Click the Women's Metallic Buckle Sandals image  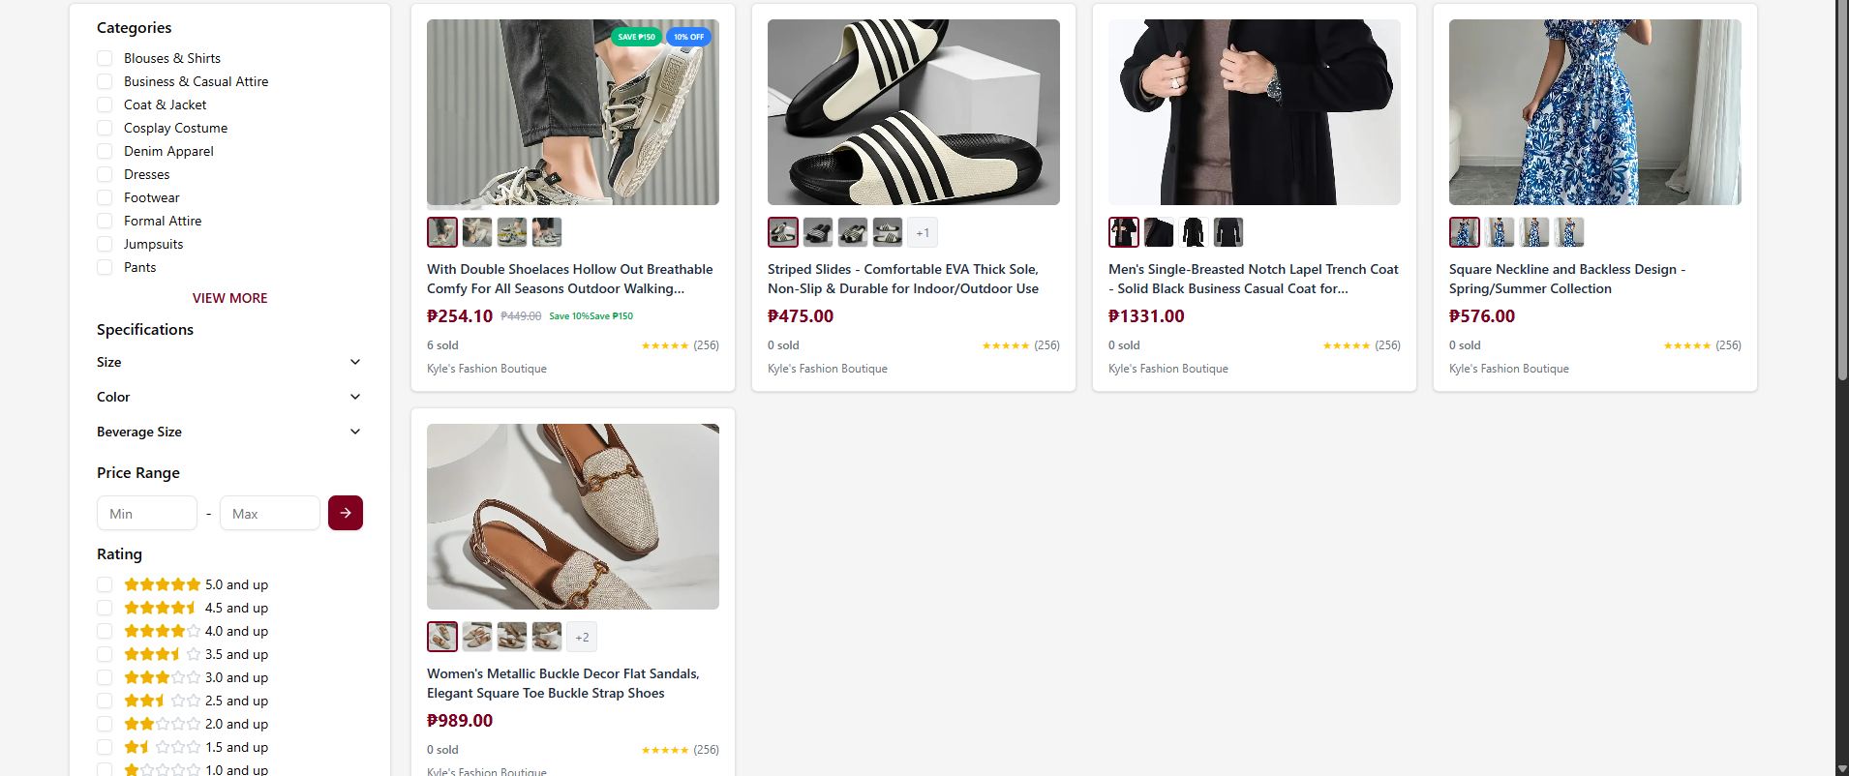(573, 517)
